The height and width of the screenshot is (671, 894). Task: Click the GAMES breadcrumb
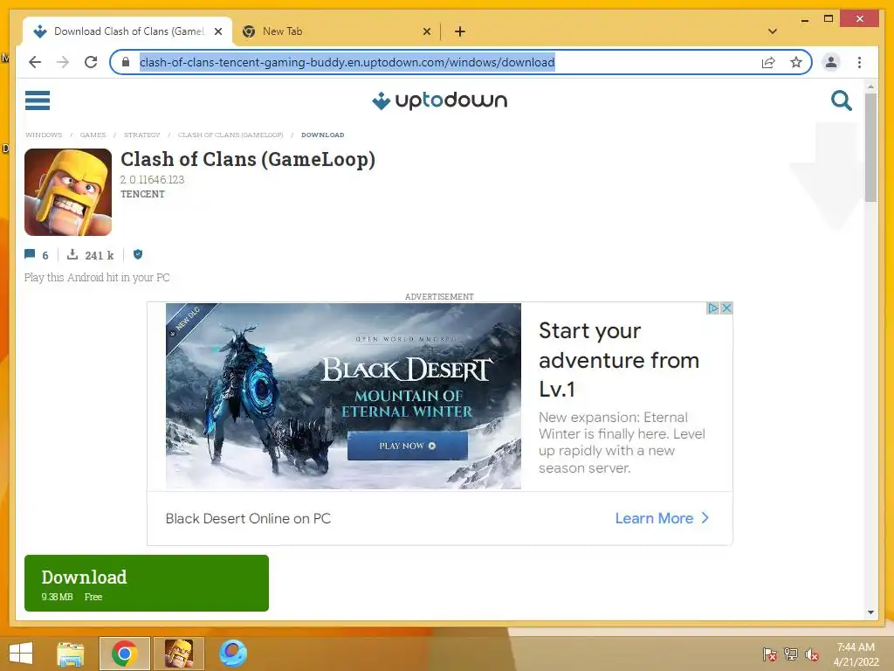pos(93,135)
